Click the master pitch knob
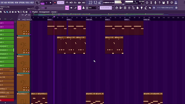 tap(37, 8)
